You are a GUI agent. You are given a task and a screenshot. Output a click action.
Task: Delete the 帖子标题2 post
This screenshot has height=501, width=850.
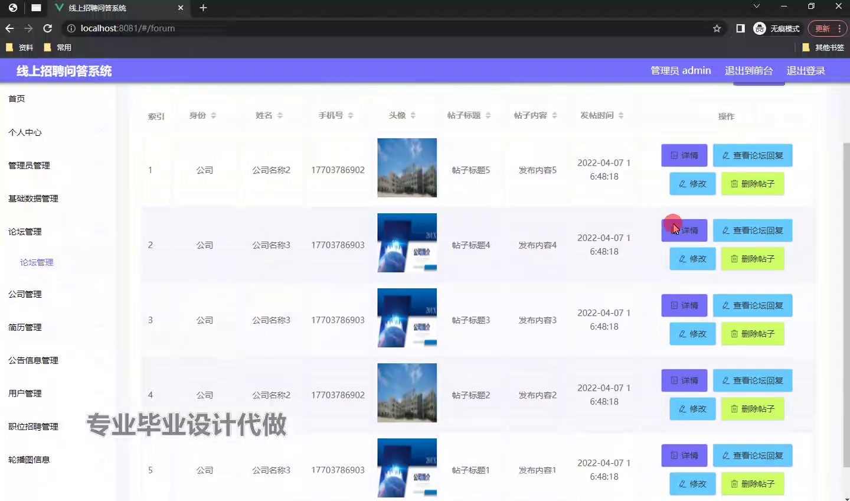point(753,409)
